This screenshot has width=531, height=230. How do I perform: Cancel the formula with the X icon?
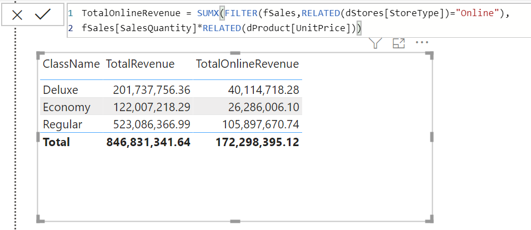pyautogui.click(x=17, y=15)
